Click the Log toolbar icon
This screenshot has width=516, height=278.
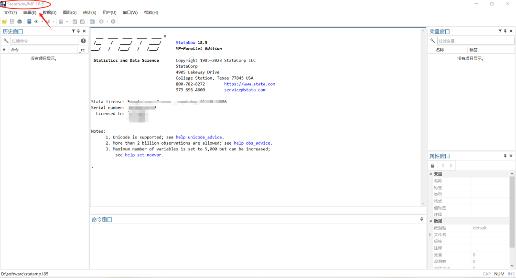(29, 21)
